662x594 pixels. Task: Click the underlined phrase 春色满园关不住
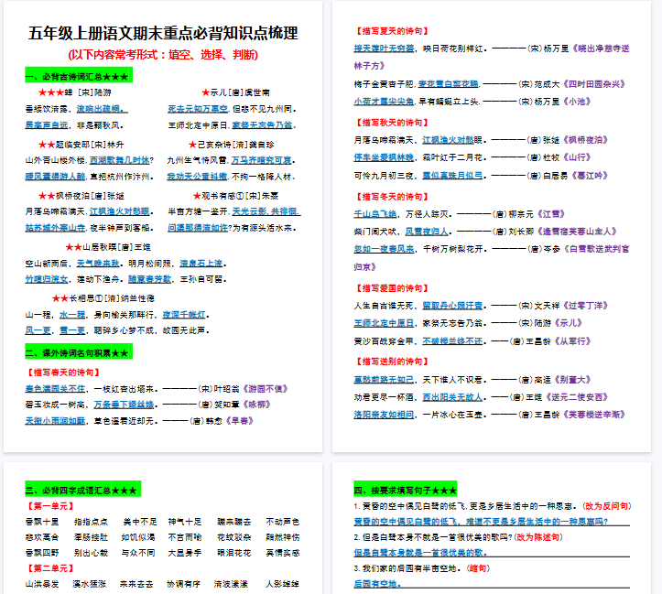pos(59,388)
